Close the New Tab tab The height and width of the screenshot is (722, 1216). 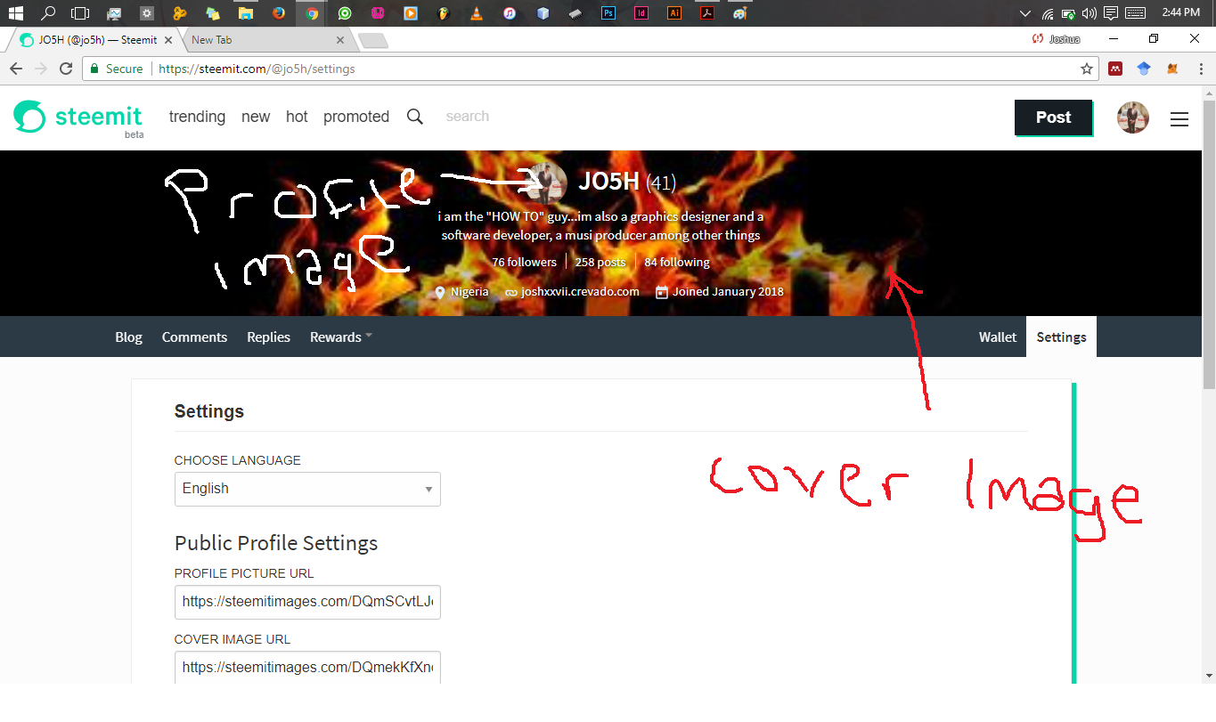click(340, 40)
